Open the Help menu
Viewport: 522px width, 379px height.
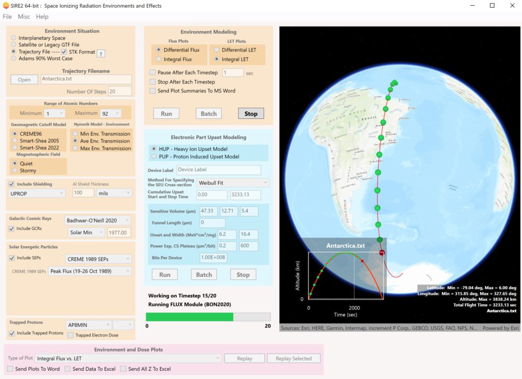(x=42, y=17)
